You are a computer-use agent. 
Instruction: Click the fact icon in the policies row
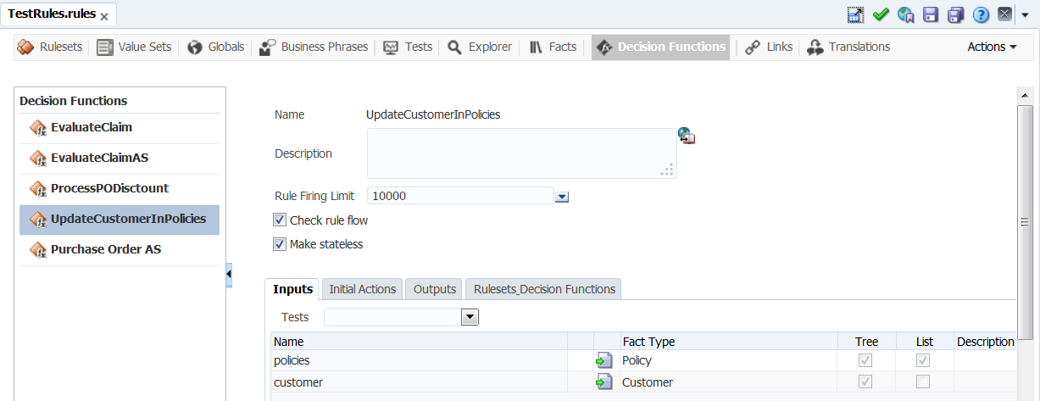pyautogui.click(x=603, y=360)
